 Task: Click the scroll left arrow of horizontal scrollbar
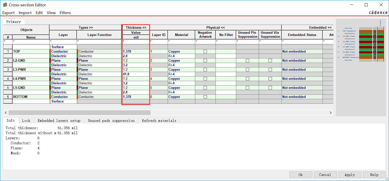tap(6, 113)
